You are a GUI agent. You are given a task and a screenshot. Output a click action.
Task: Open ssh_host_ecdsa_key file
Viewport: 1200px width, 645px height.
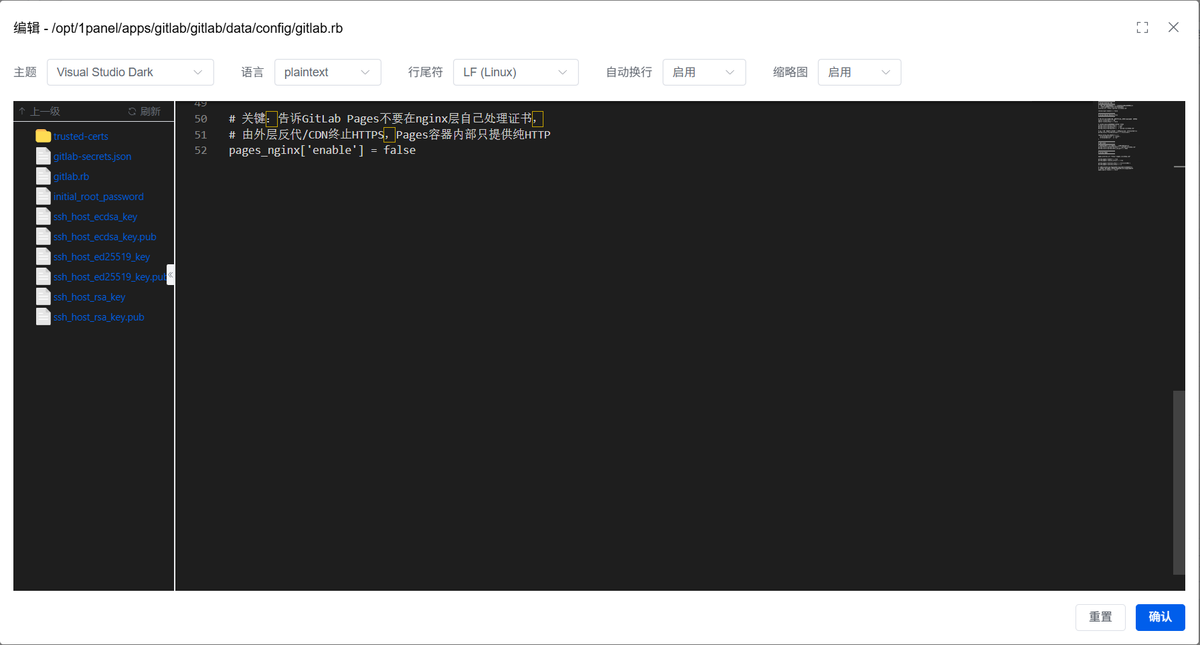coord(95,217)
